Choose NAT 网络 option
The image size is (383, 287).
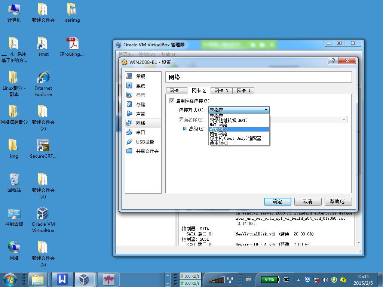239,125
